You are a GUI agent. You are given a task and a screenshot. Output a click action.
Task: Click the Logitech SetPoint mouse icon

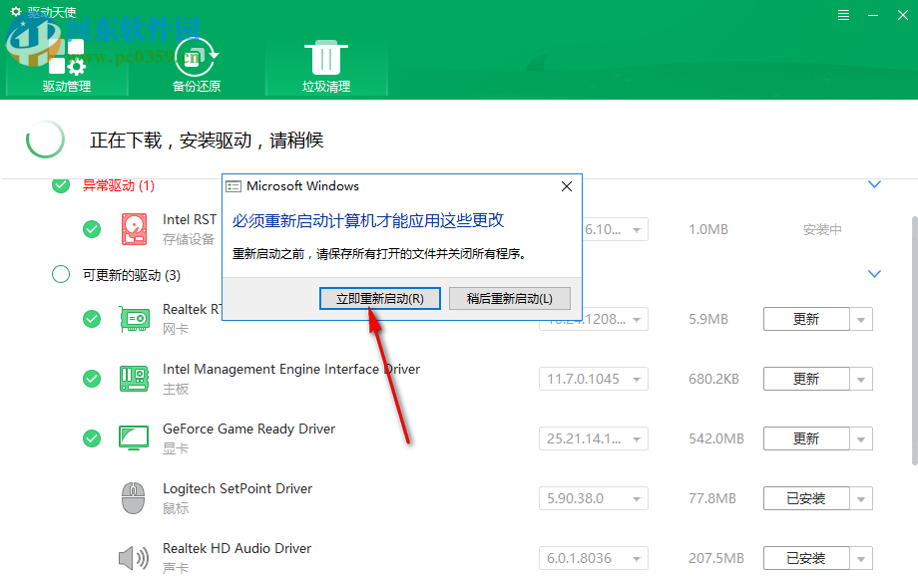point(134,498)
